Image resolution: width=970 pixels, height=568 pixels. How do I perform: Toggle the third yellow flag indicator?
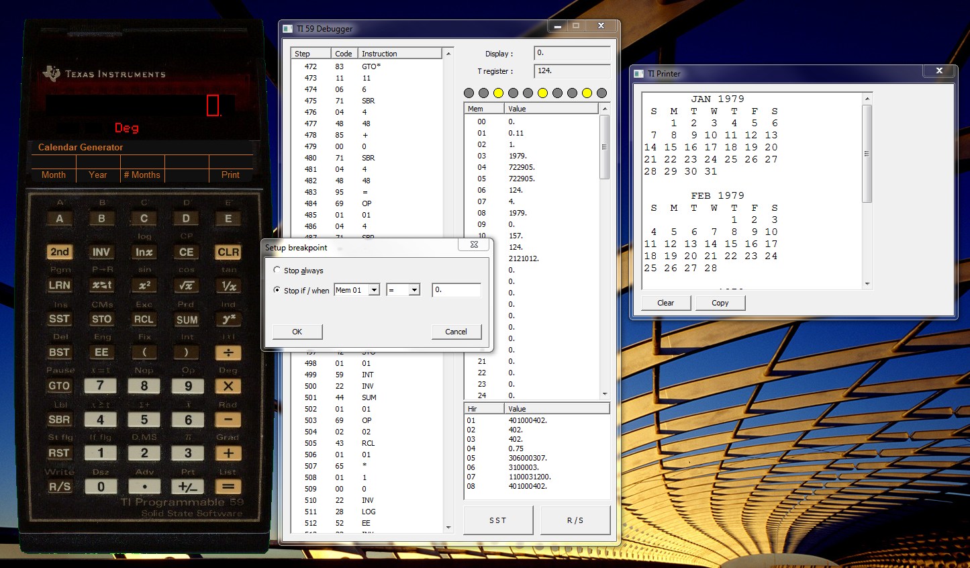(498, 93)
